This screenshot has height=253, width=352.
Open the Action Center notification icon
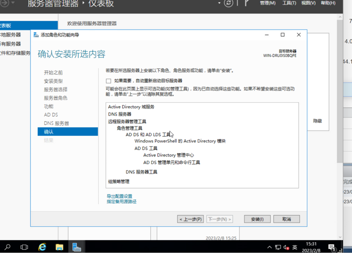pos(332,247)
